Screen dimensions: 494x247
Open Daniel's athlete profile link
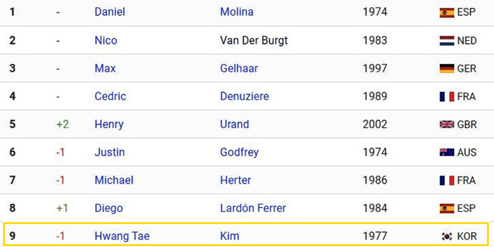pos(110,12)
